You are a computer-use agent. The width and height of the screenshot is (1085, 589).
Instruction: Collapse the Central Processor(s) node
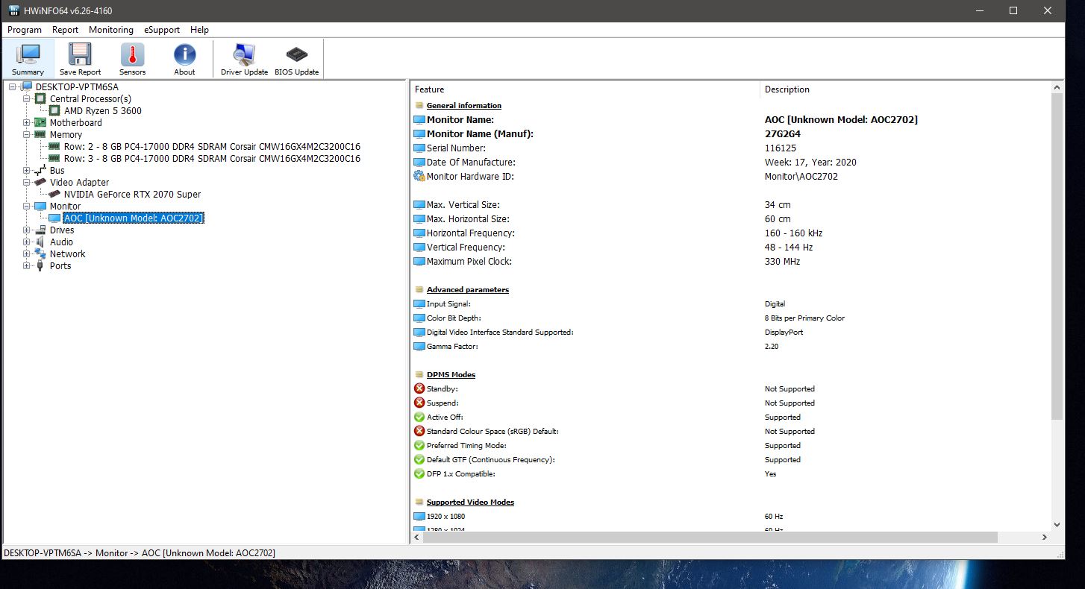[27, 98]
